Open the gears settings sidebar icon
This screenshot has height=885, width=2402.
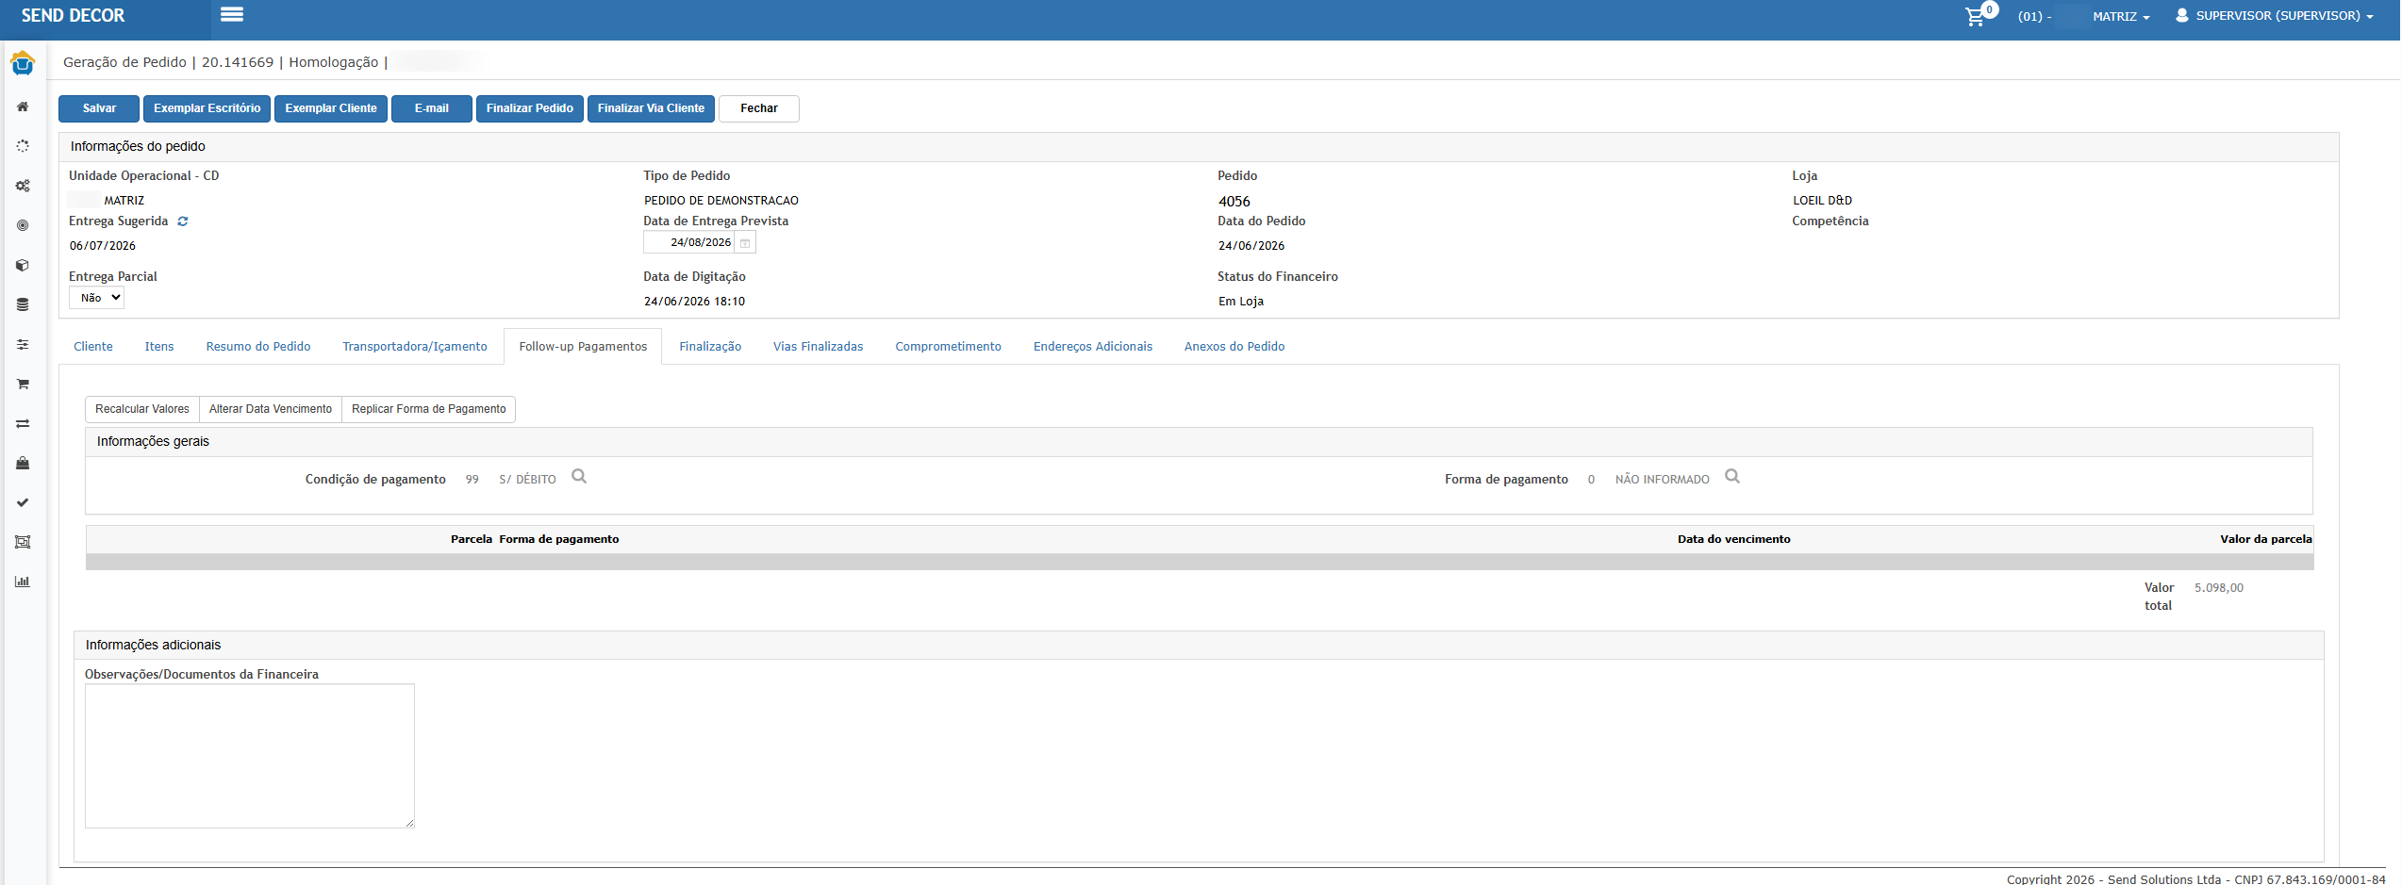point(23,186)
